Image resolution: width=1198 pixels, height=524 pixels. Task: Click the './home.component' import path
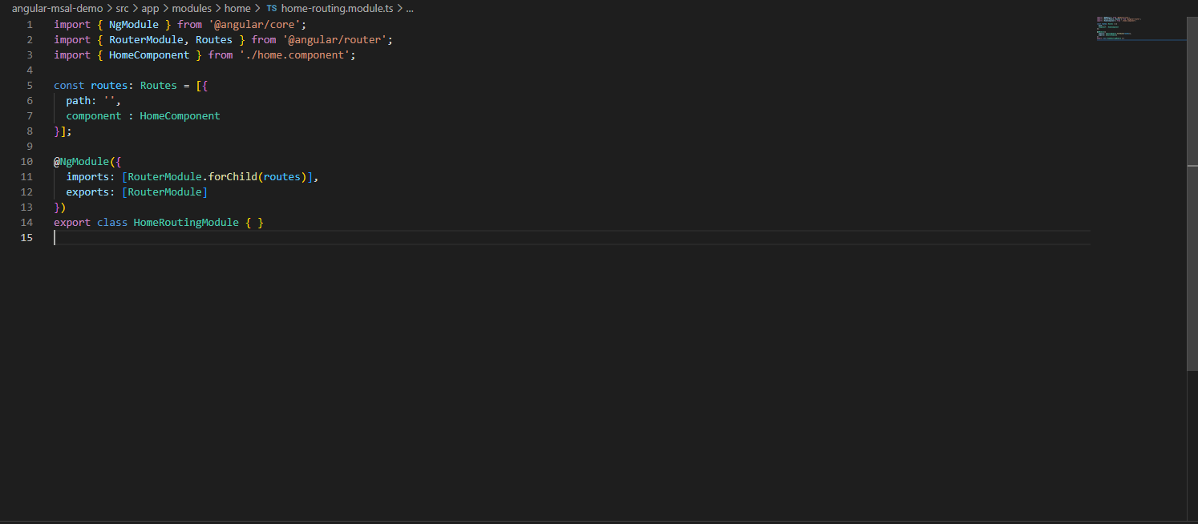coord(297,55)
